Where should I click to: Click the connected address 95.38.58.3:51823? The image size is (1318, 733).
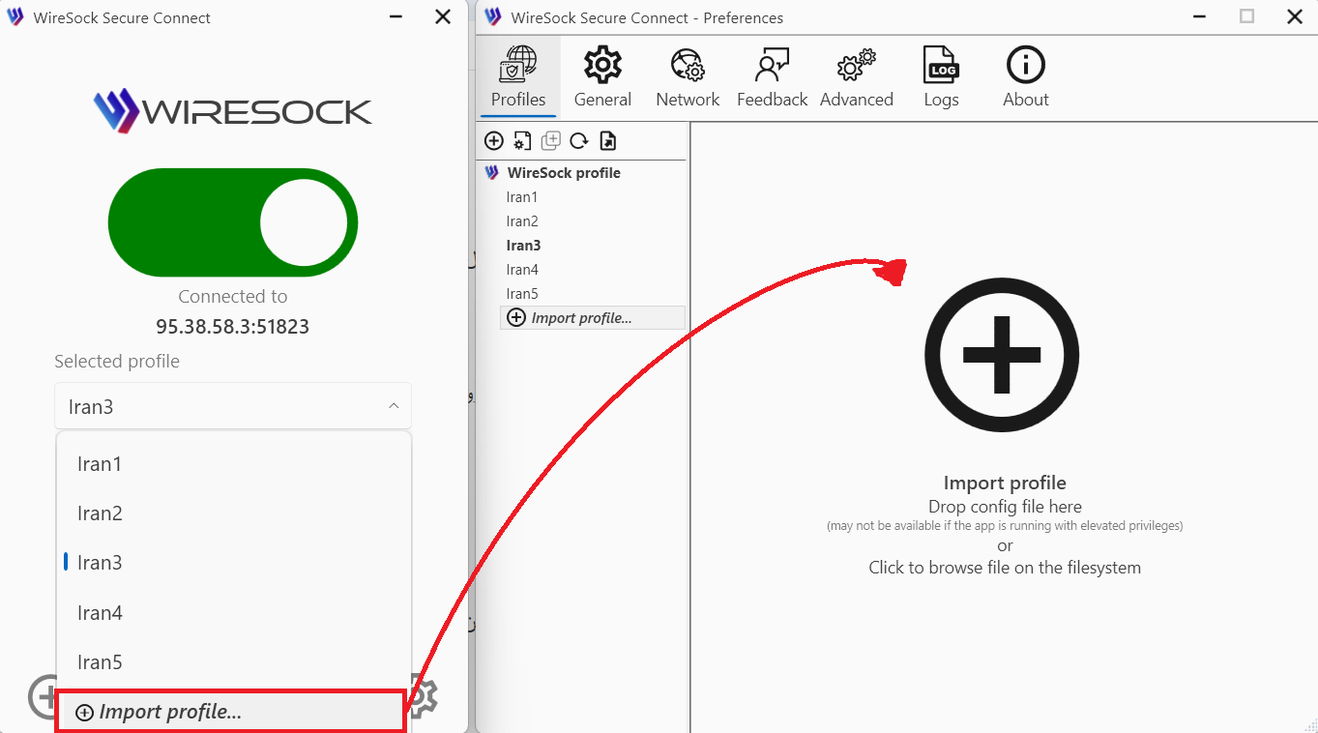pyautogui.click(x=233, y=327)
